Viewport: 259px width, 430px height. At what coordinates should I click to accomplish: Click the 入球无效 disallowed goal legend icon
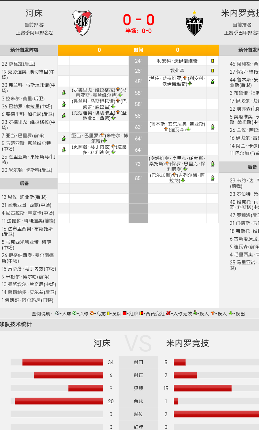[x=168, y=313]
